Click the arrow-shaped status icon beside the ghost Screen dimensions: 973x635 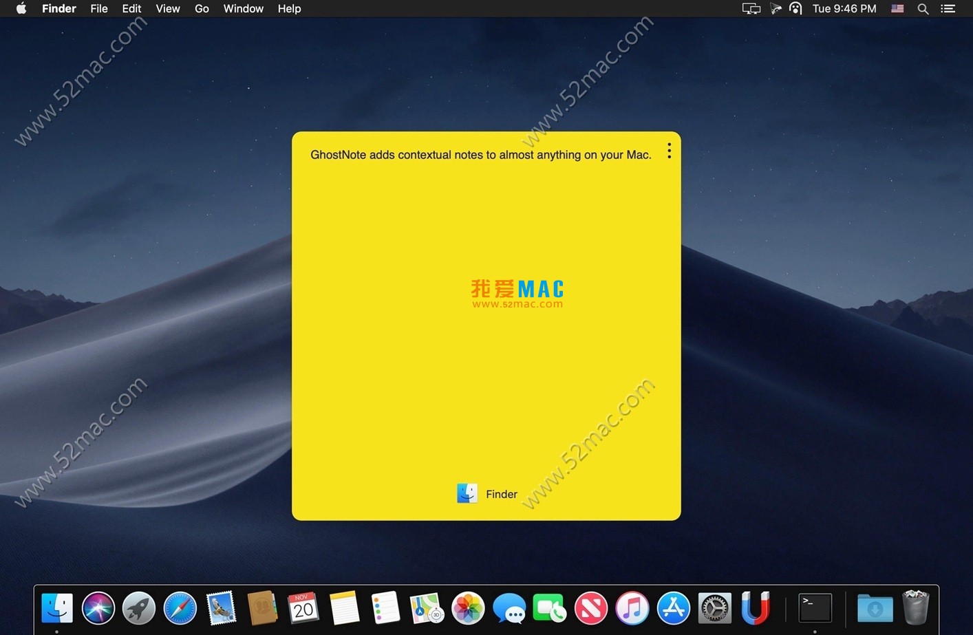pyautogui.click(x=776, y=8)
